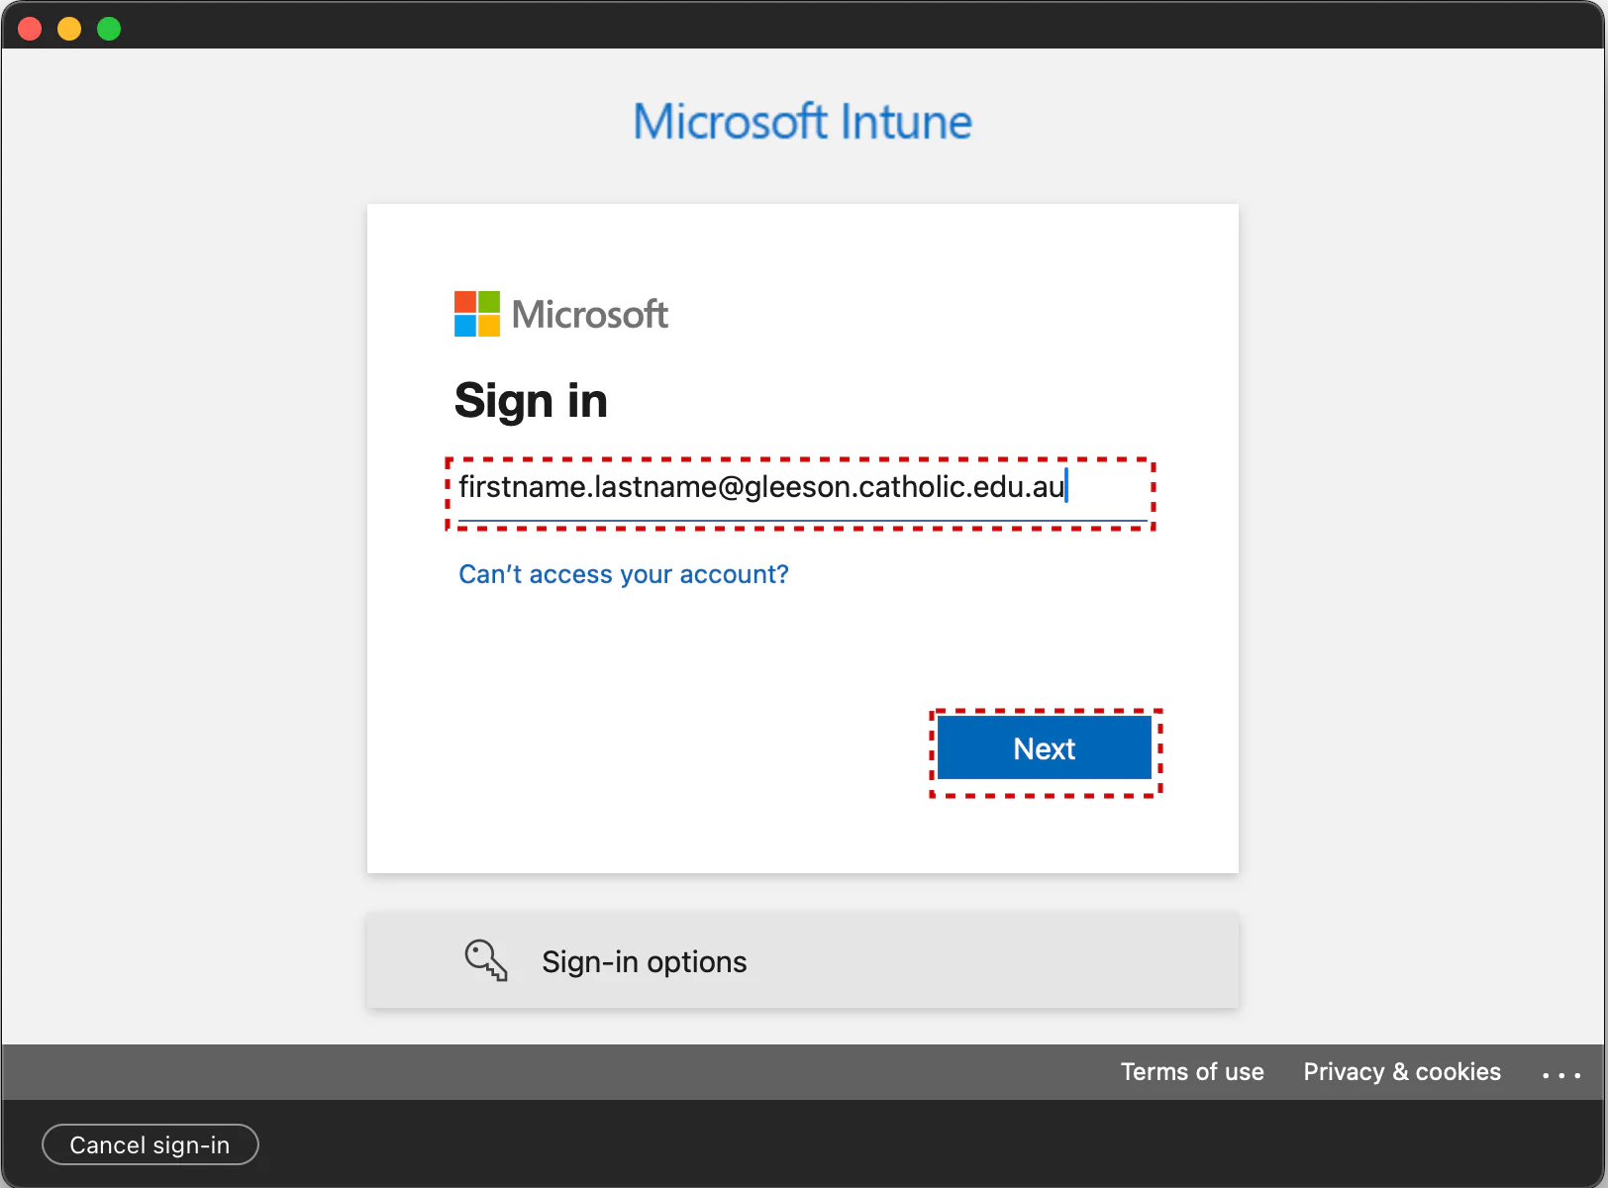The width and height of the screenshot is (1608, 1188).
Task: Open the Terms of use link
Action: tap(1192, 1072)
